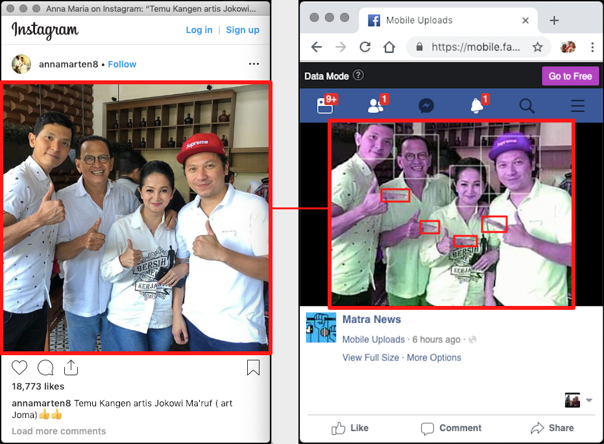Open the Instagram comment bubble icon
The image size is (604, 444).
[45, 368]
